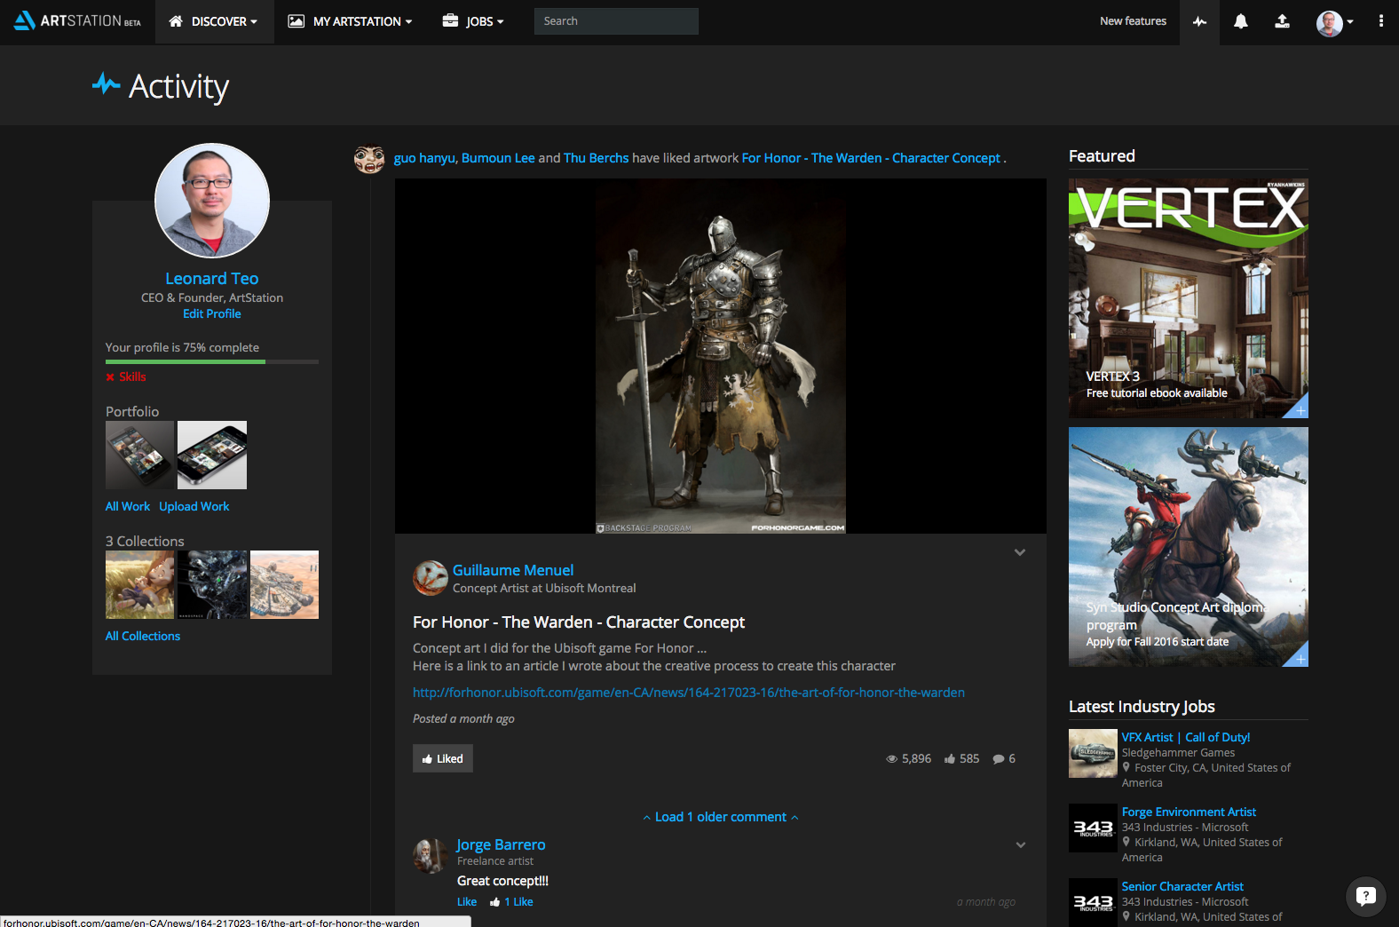1399x927 pixels.
Task: Click the 5,896 views eye count
Action: (908, 758)
